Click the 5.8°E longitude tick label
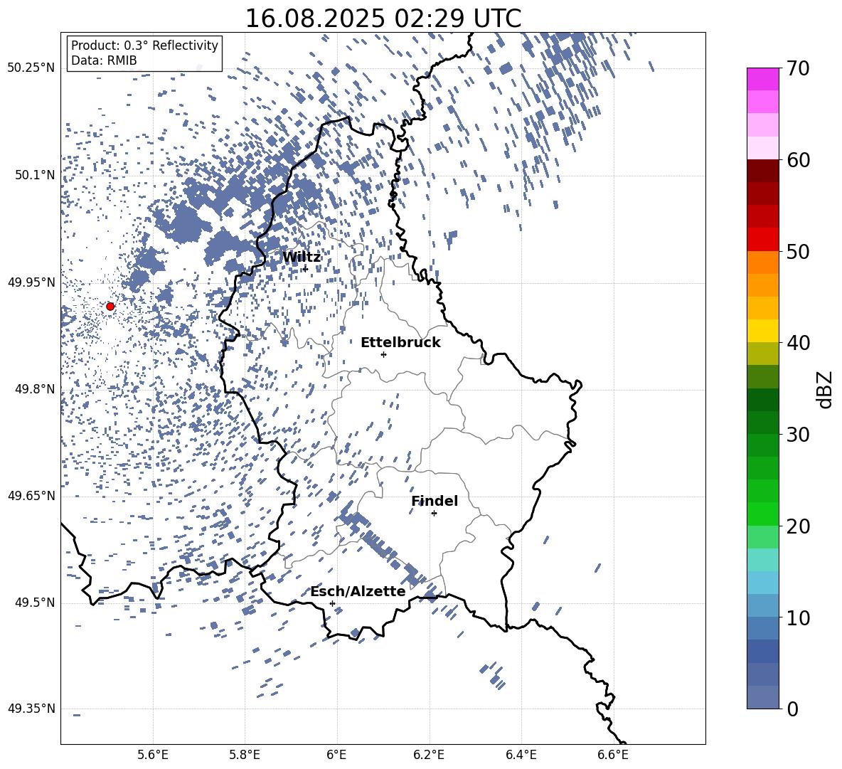The height and width of the screenshot is (769, 842). click(x=245, y=755)
